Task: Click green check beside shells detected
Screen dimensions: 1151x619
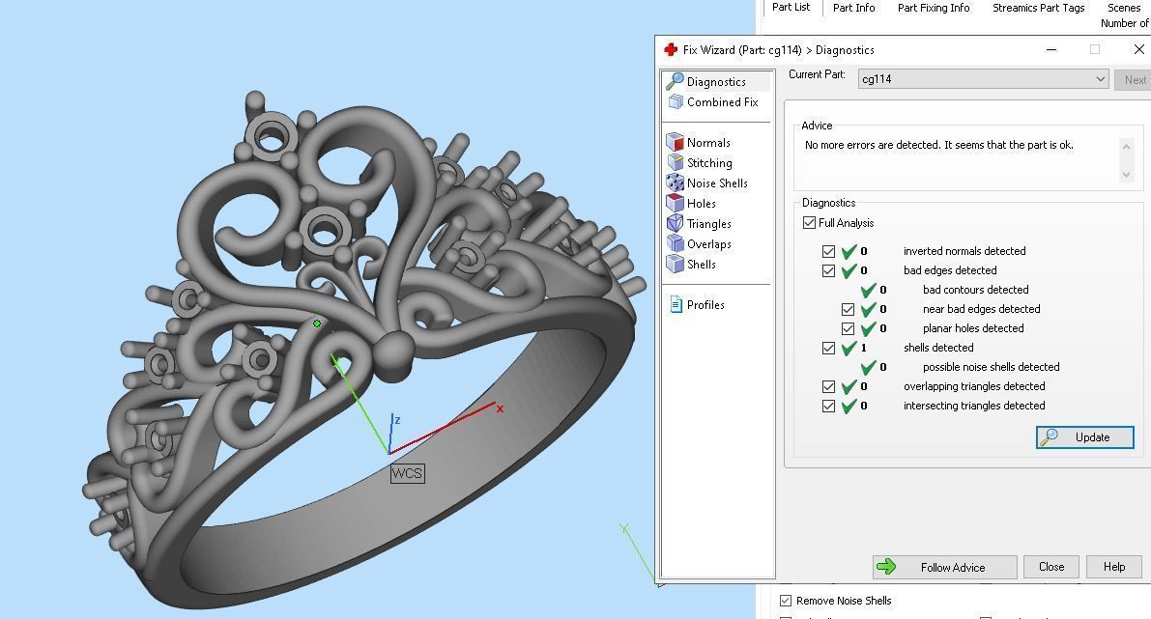Action: tap(849, 348)
